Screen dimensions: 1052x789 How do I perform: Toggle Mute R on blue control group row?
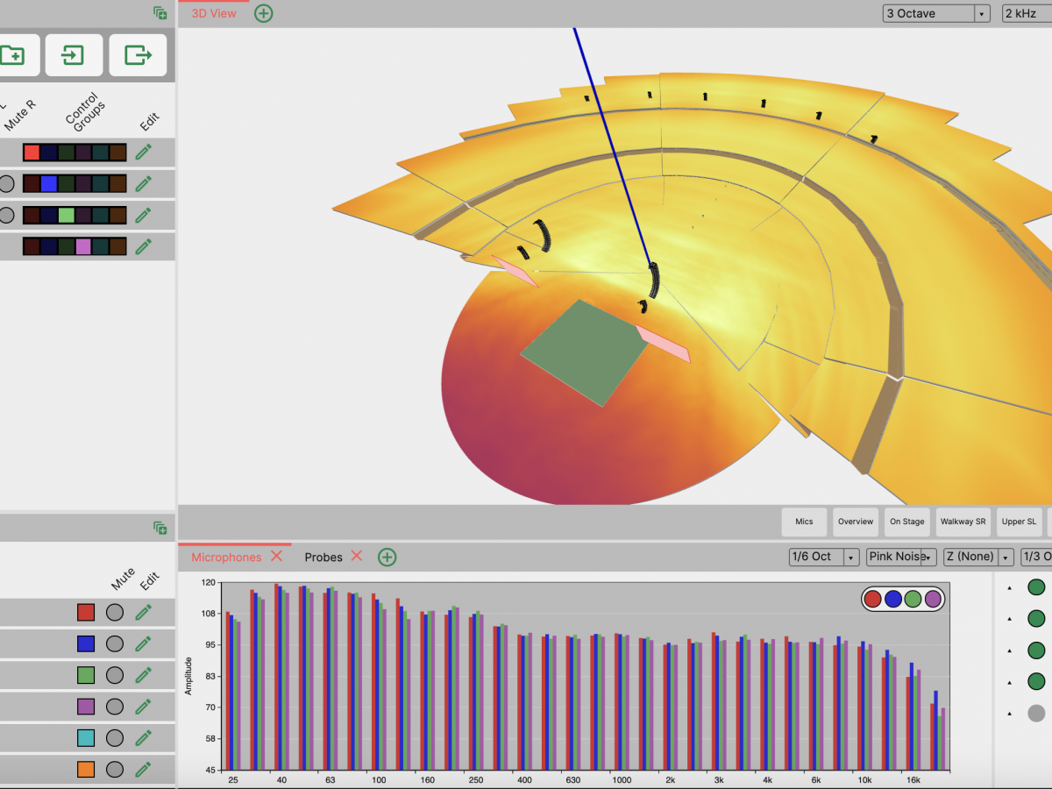[6, 184]
